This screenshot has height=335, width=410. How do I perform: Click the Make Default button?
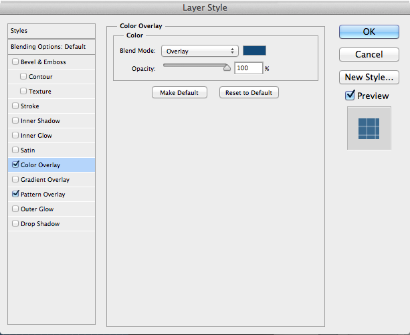[x=179, y=92]
